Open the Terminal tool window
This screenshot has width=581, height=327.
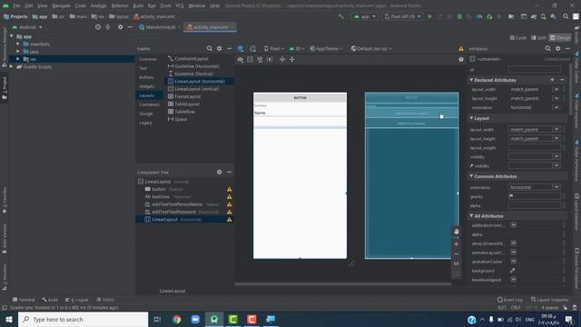24,300
